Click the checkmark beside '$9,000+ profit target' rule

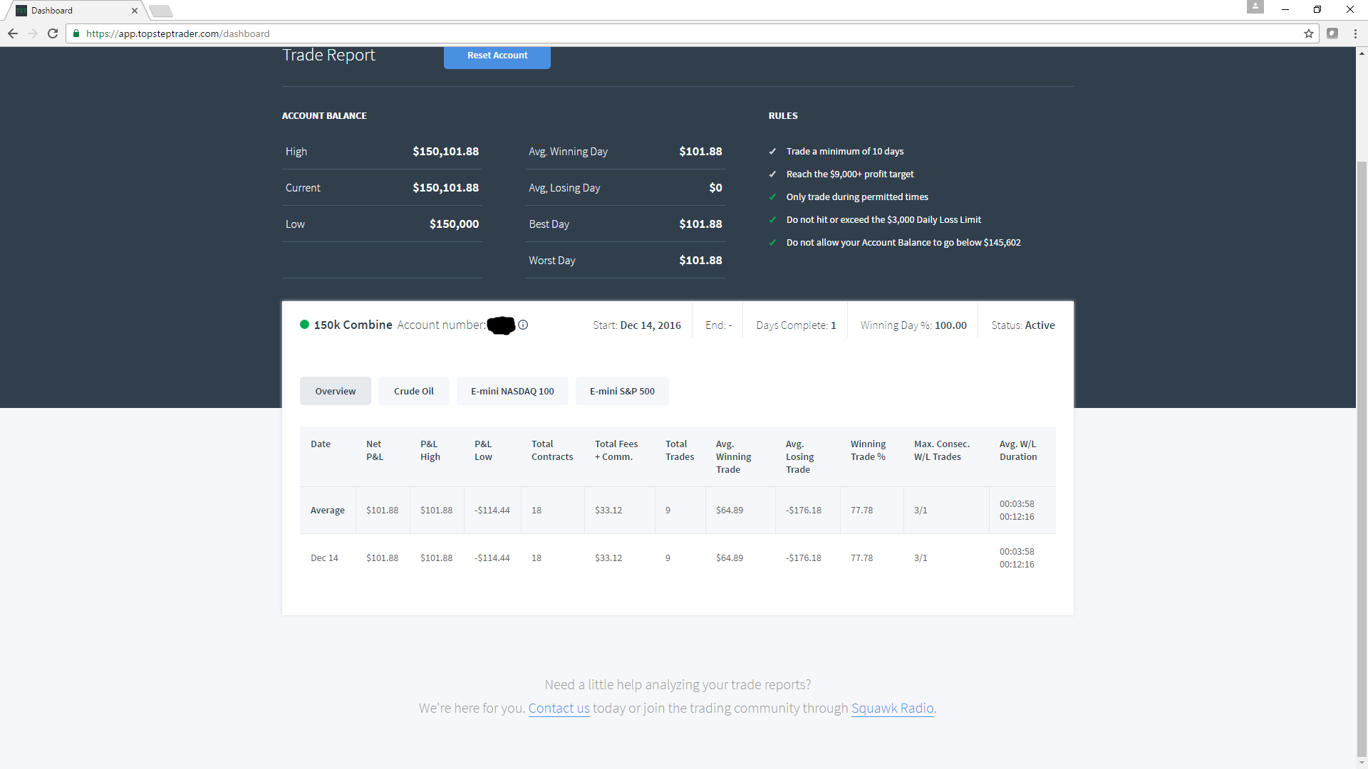tap(772, 174)
